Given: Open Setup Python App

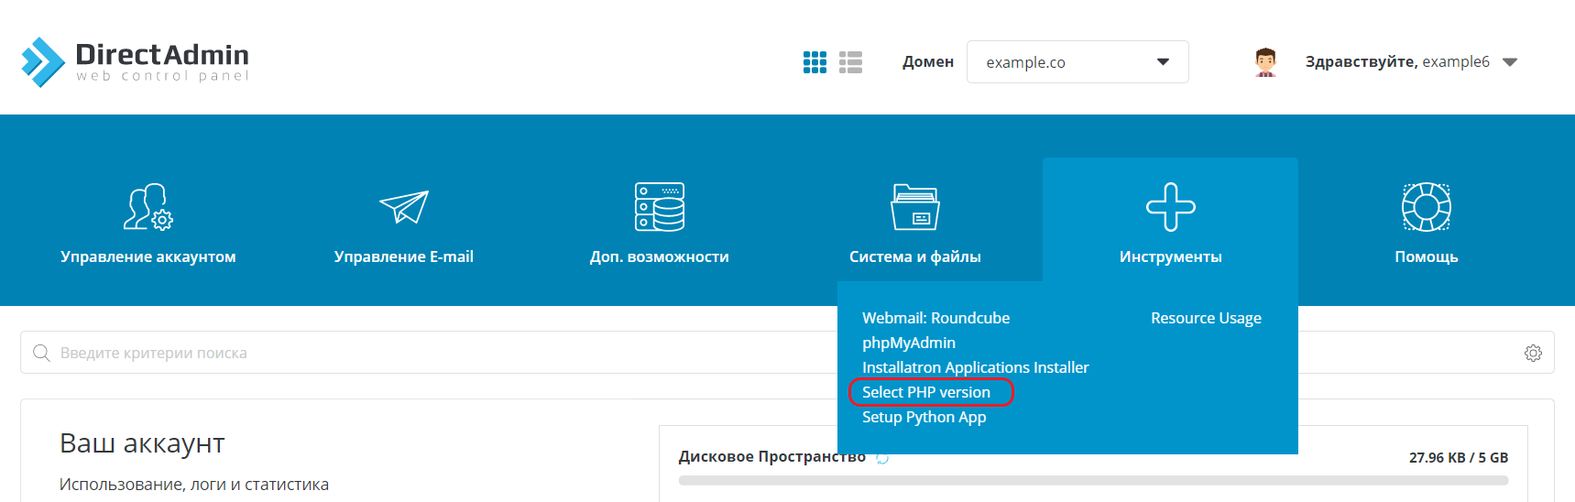Looking at the screenshot, I should [x=924, y=417].
